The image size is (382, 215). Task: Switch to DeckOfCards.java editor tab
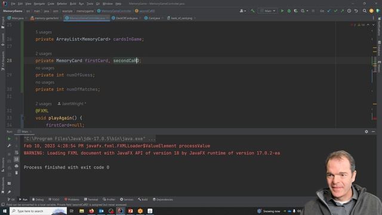126,18
